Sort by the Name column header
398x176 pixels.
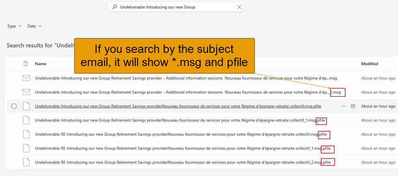pyautogui.click(x=41, y=64)
